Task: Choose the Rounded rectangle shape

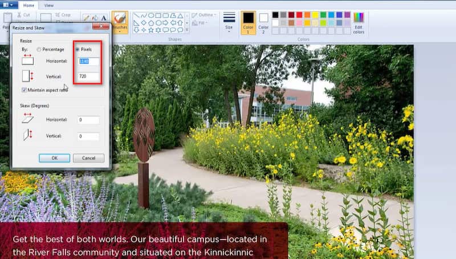Action: click(165, 15)
